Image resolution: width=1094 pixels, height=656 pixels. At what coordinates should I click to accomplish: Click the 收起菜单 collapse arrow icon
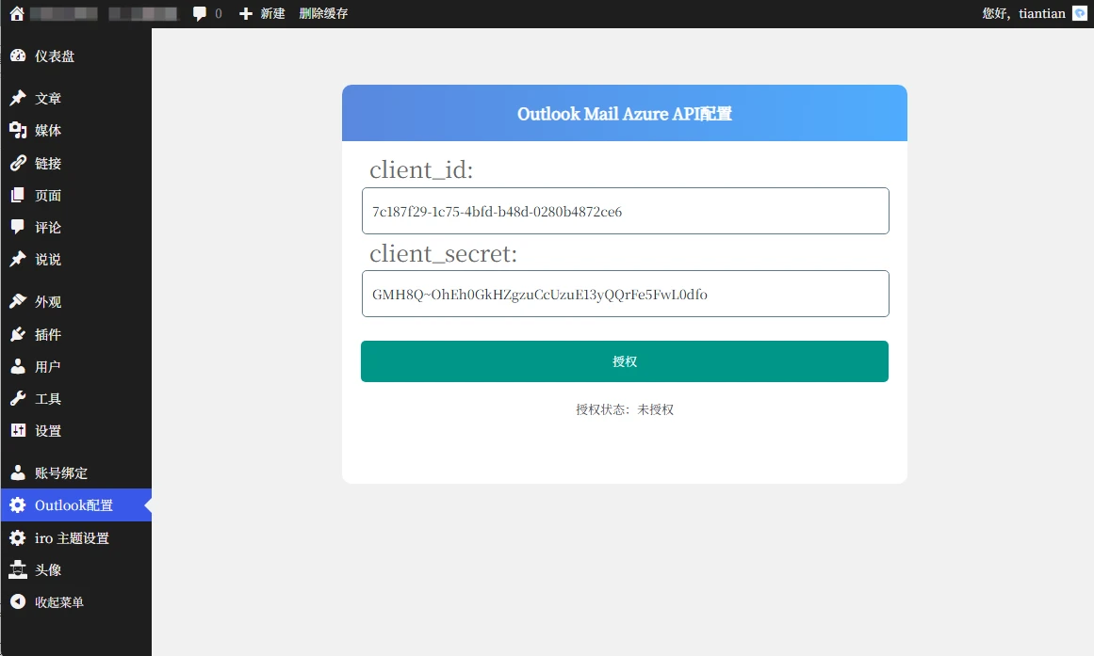[18, 602]
